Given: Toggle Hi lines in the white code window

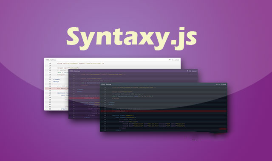Looking at the screenshot, I should click(x=174, y=60).
